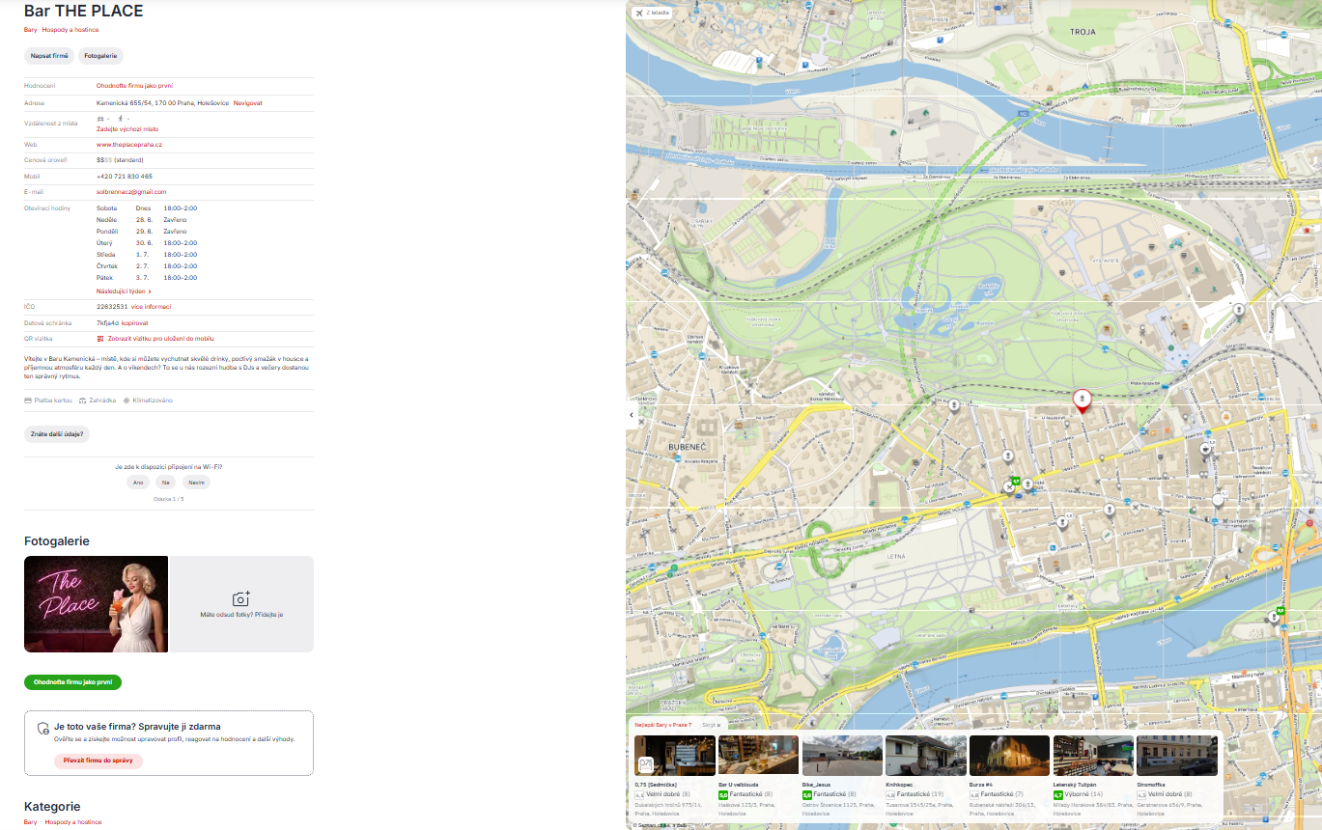Open the Burza #4 photo card

(x=1009, y=756)
